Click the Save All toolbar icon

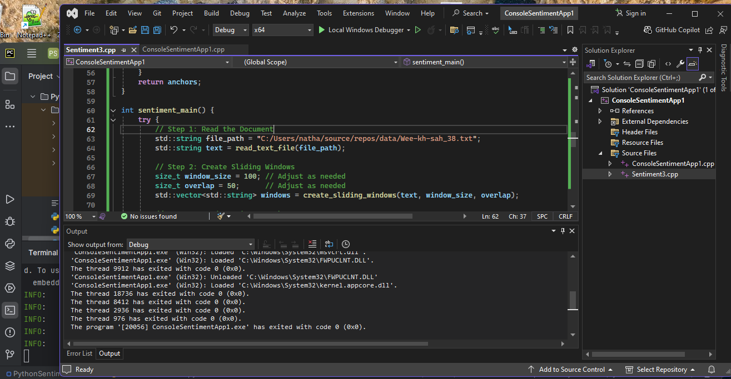pyautogui.click(x=157, y=30)
